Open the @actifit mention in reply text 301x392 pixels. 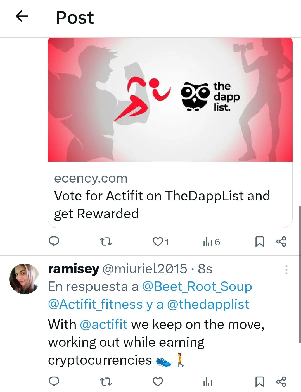pos(104,324)
